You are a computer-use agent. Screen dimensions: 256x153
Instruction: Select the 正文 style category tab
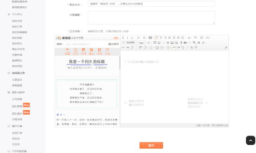click(75, 52)
